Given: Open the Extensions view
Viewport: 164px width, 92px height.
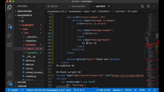Looking at the screenshot, I should click(x=9, y=44).
